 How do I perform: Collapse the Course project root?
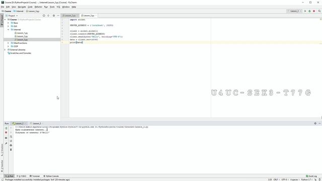5,20
